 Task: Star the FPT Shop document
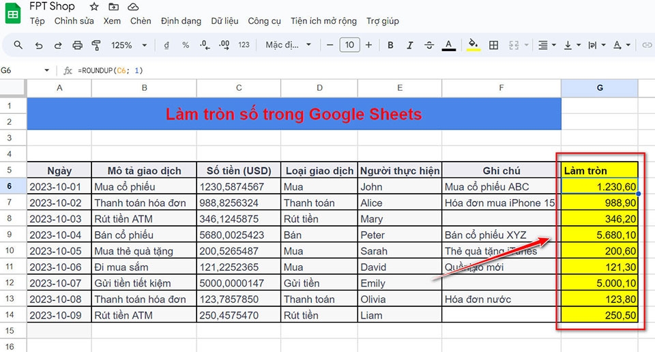pyautogui.click(x=94, y=7)
